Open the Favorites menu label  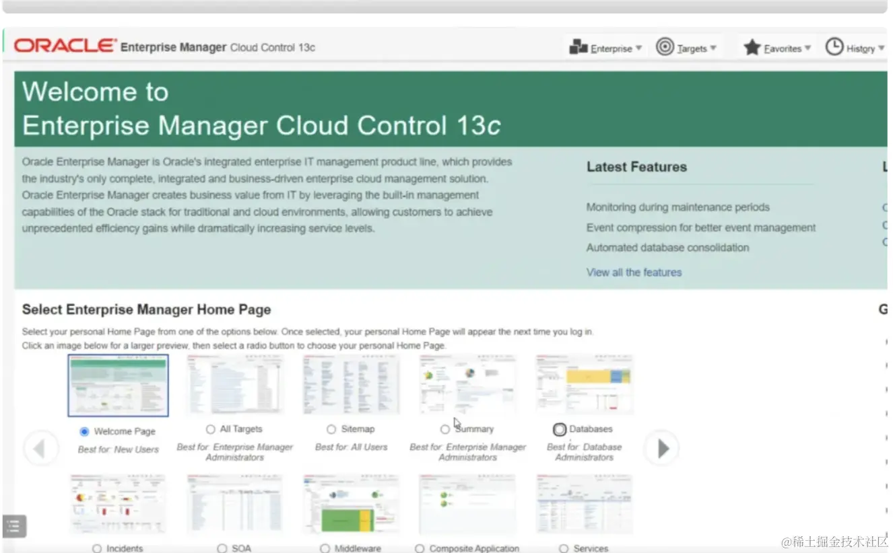pyautogui.click(x=783, y=48)
